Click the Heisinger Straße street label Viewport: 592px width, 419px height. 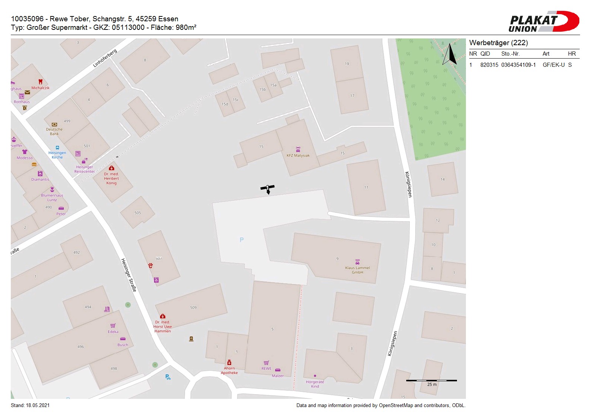pyautogui.click(x=129, y=275)
